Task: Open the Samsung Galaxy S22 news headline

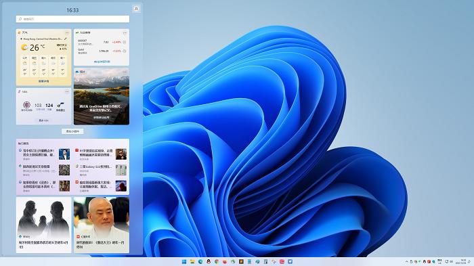Action: (95, 167)
